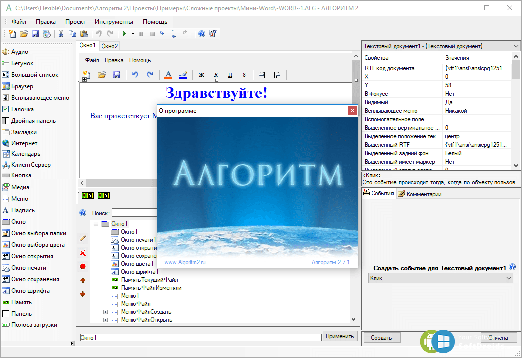Viewport: 522px width, 358px height.
Task: Click the Поиск search field
Action: point(135,213)
